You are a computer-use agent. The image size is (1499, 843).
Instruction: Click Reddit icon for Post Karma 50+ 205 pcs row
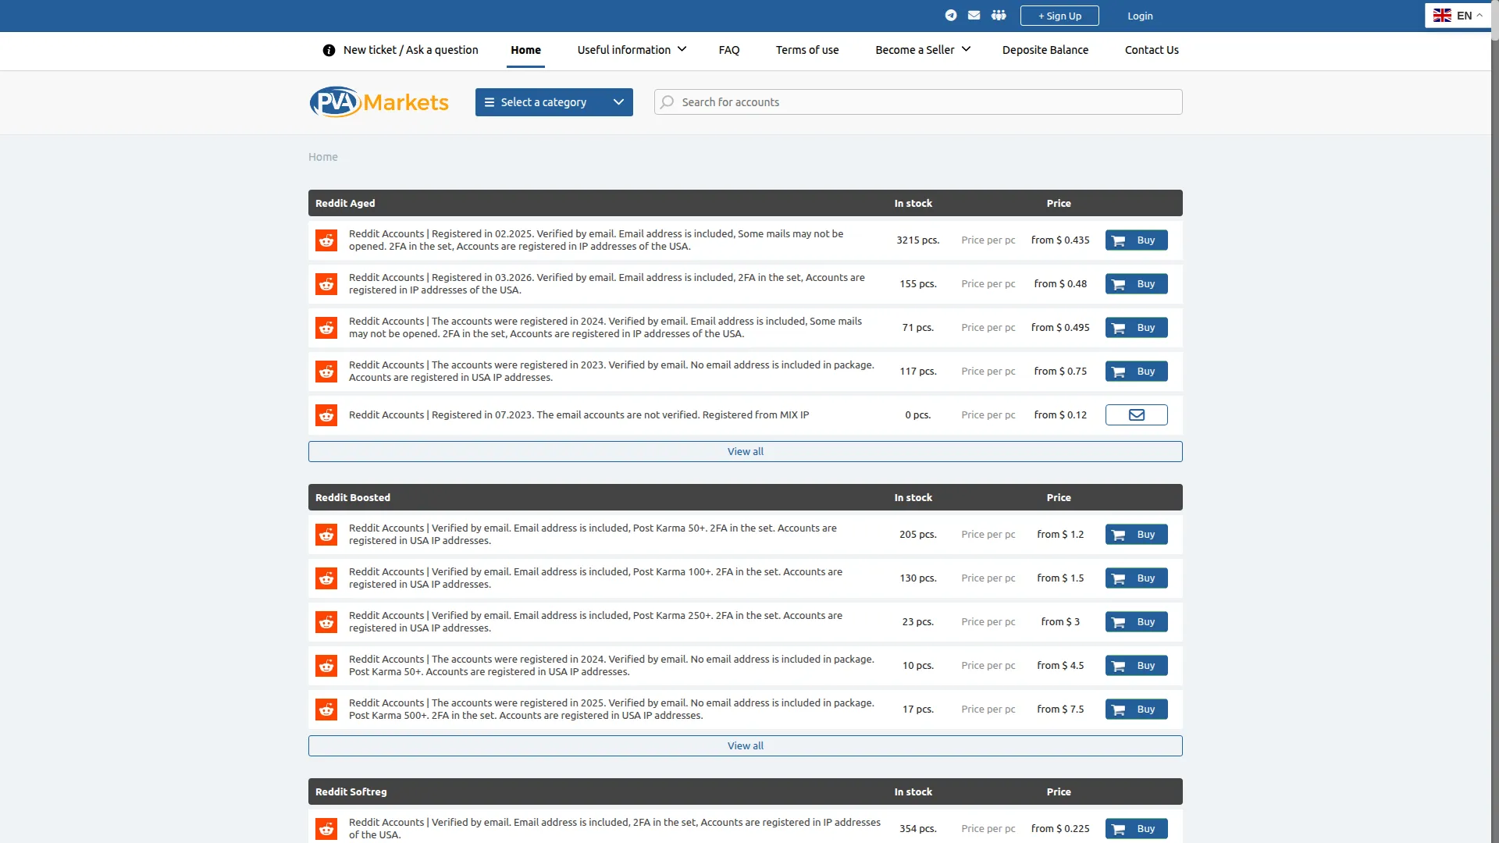click(x=326, y=535)
